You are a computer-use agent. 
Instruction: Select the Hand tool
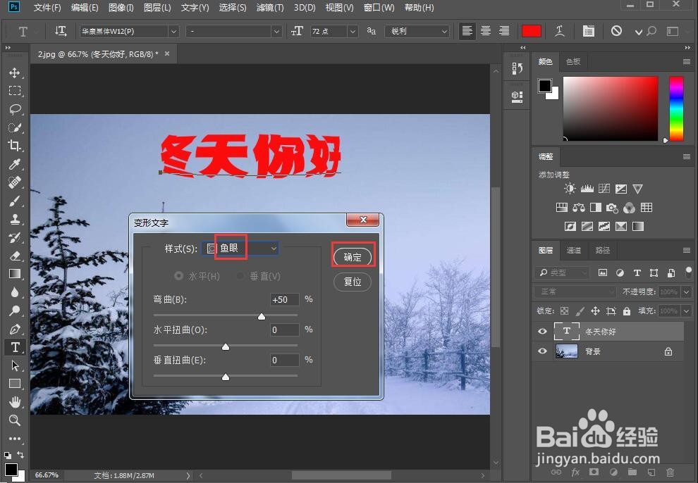15,402
